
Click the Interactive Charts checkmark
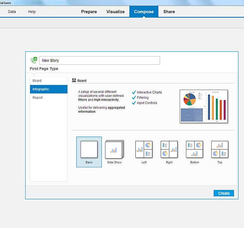[134, 93]
